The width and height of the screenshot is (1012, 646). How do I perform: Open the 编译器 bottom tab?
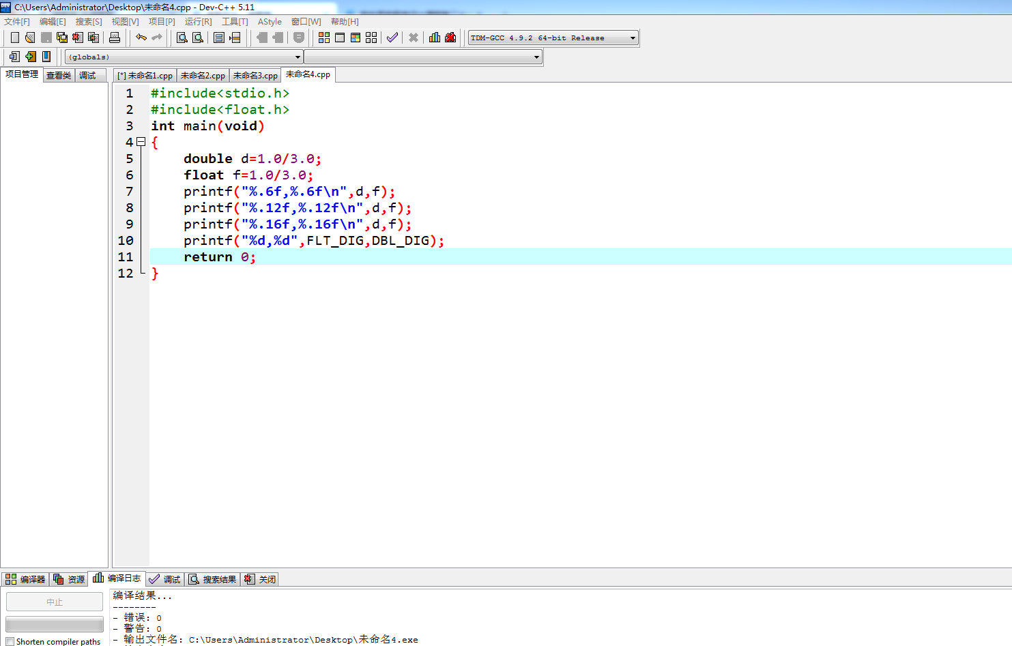point(25,579)
